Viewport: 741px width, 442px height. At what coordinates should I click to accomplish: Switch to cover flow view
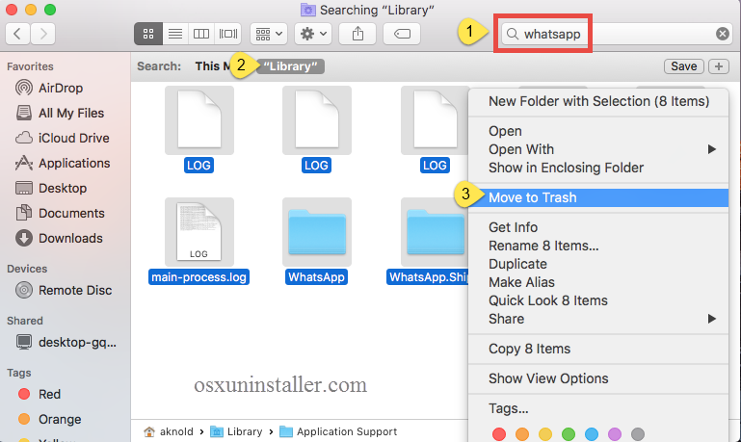[x=228, y=34]
